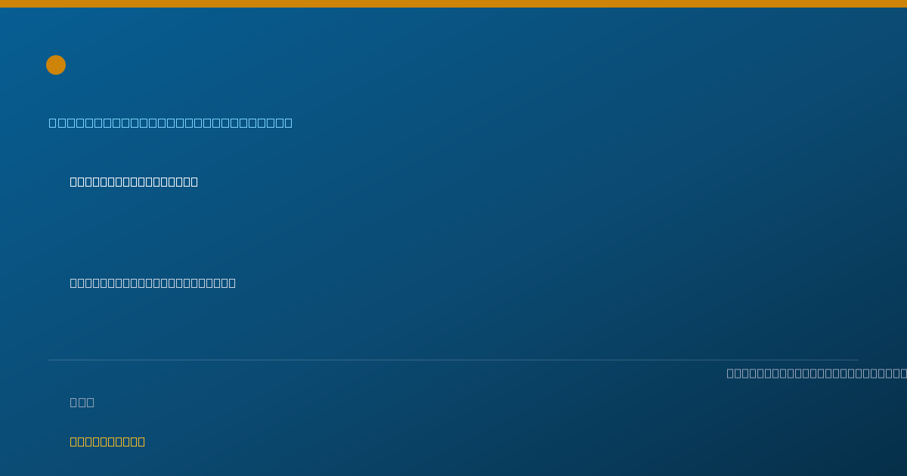Click the first character of the yellow text
The height and width of the screenshot is (476, 907).
(x=74, y=441)
